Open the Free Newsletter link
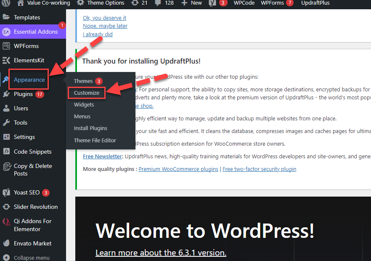 pos(102,156)
